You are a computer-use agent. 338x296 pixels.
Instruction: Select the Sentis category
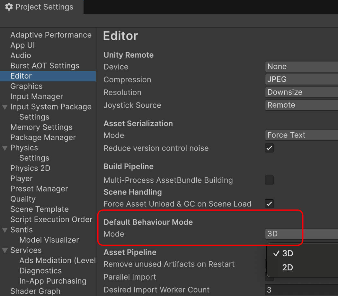[x=22, y=230]
